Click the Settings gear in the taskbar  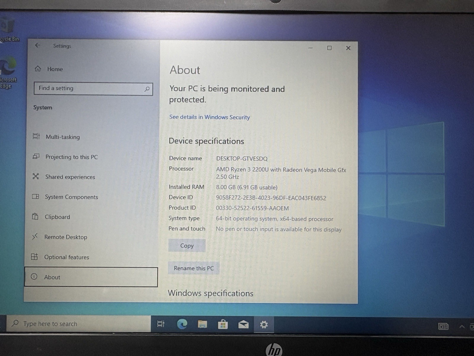tap(264, 325)
